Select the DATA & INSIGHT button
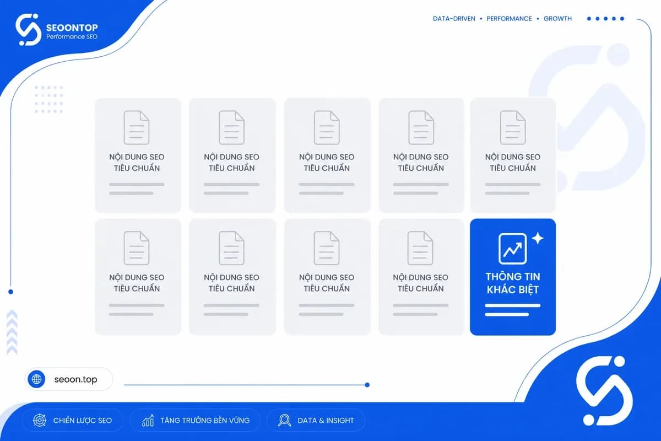Screen dimensions: 661x441 point(316,421)
